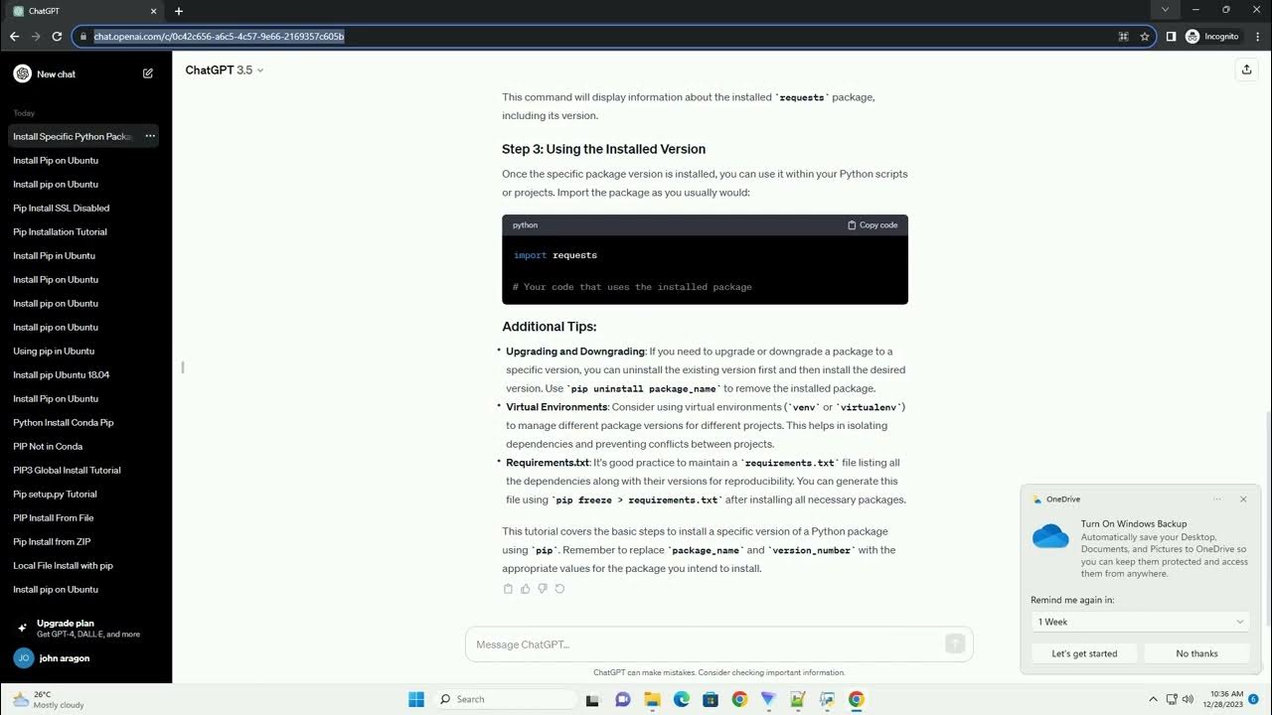Screen dimensions: 1272x715
Task: Open the ChatGPT 3.5 model selector
Action: (x=225, y=71)
